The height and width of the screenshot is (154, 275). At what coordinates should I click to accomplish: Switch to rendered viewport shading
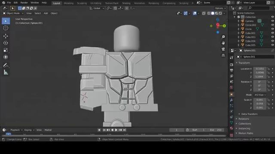220,13
